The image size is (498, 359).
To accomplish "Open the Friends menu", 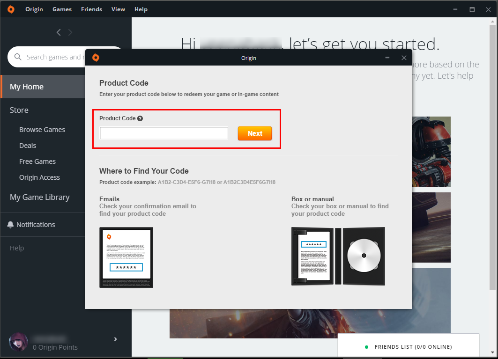I will [x=91, y=9].
